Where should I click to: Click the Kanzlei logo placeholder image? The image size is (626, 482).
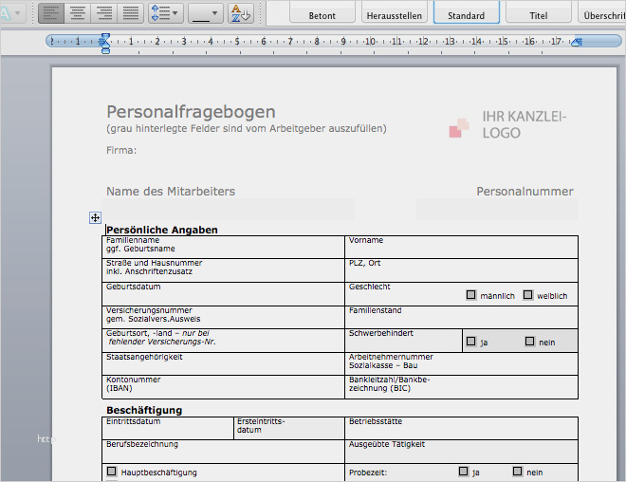pos(459,127)
